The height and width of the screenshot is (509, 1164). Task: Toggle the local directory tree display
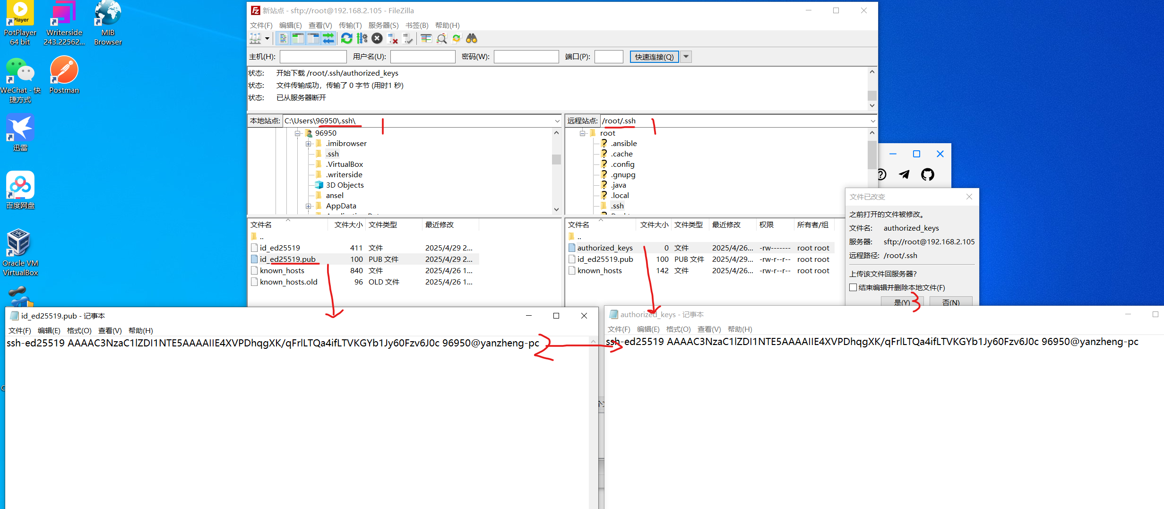pyautogui.click(x=298, y=39)
